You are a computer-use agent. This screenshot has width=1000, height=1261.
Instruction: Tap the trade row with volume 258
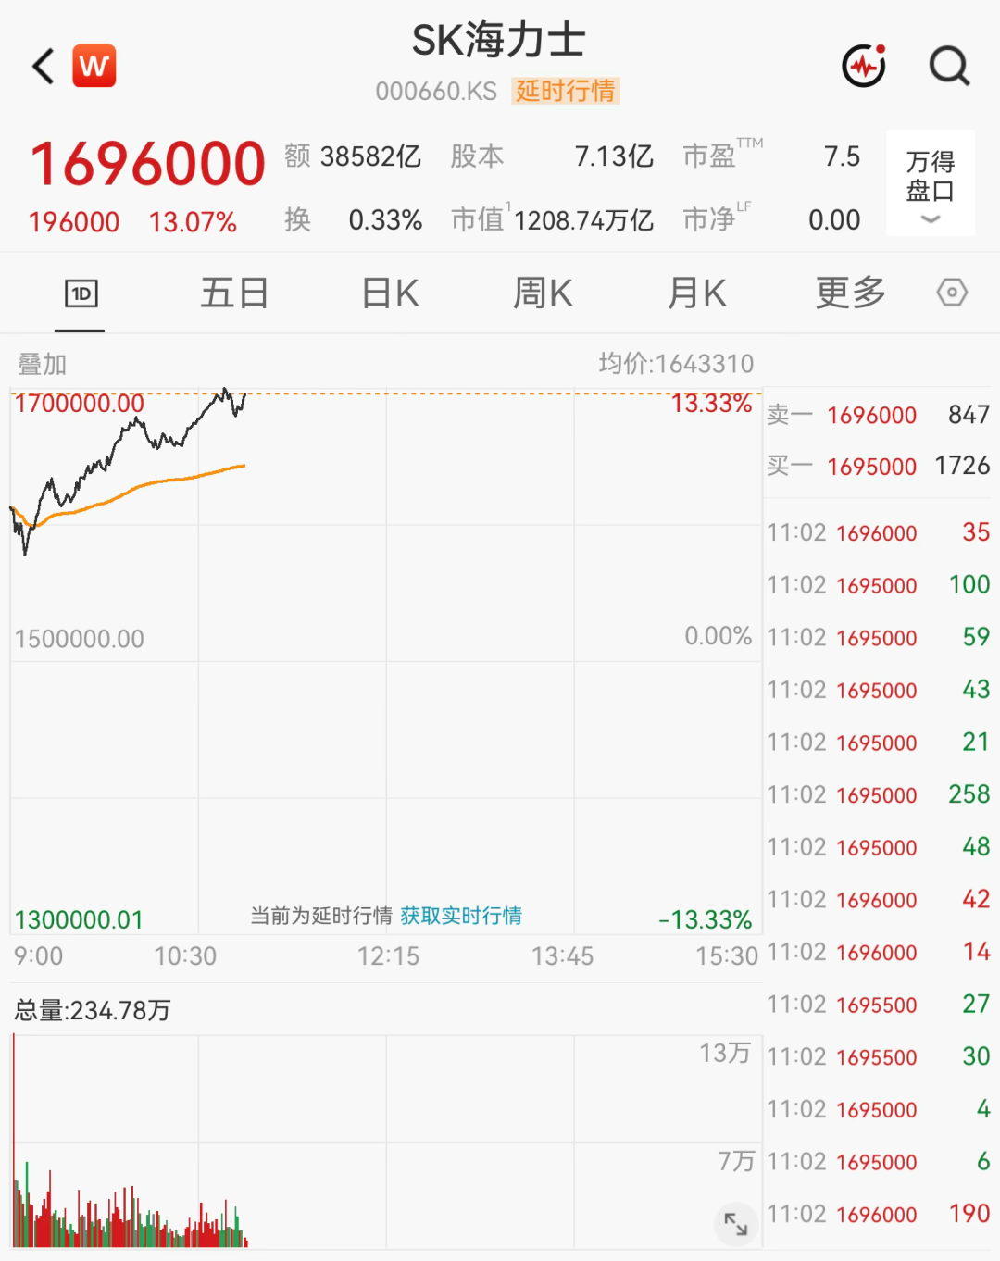tap(879, 794)
